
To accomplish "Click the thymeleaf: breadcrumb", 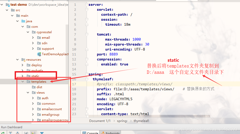I will coord(142,121).
